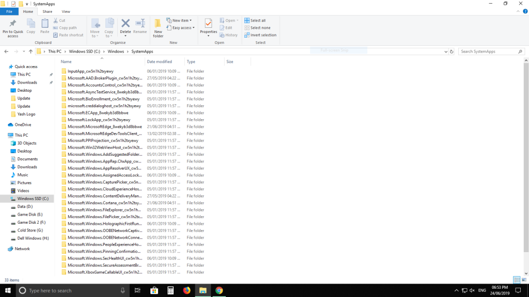529x297 pixels.
Task: Select the Copy icon in the ribbon
Action: [x=30, y=26]
